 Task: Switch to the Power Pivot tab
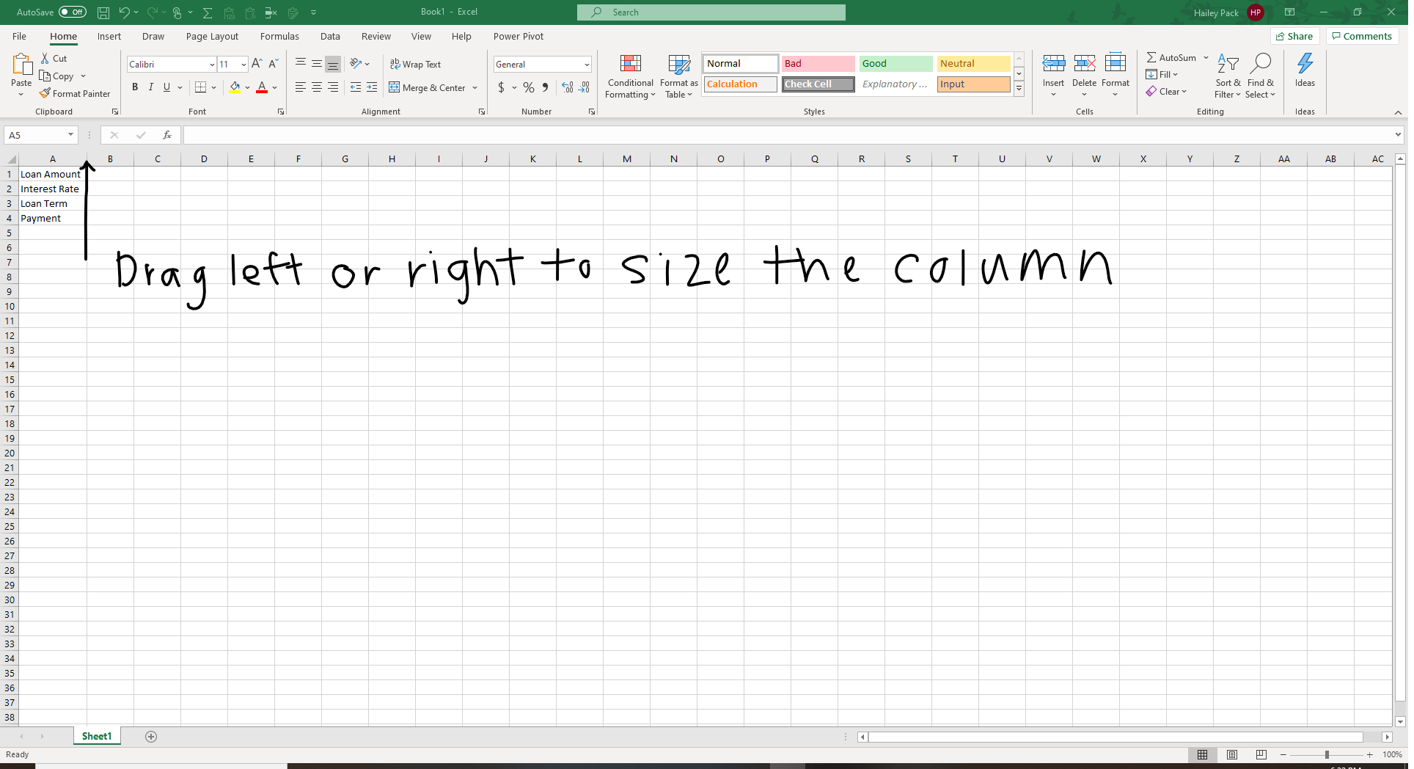tap(519, 36)
